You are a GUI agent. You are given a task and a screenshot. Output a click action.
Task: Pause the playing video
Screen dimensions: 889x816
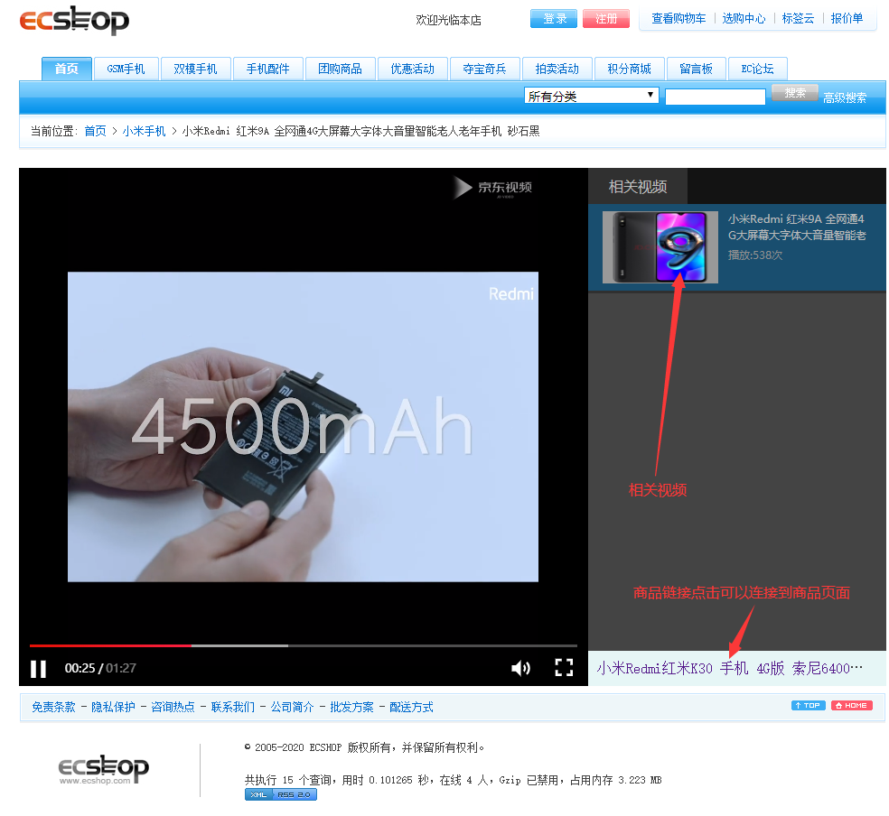coord(38,668)
